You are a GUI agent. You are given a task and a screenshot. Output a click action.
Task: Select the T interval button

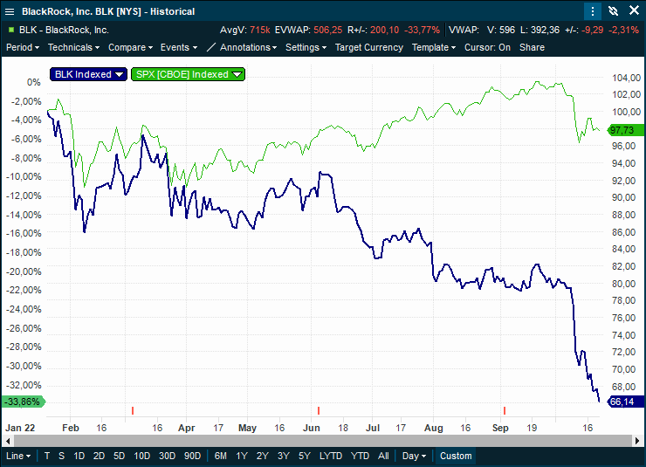coord(47,456)
